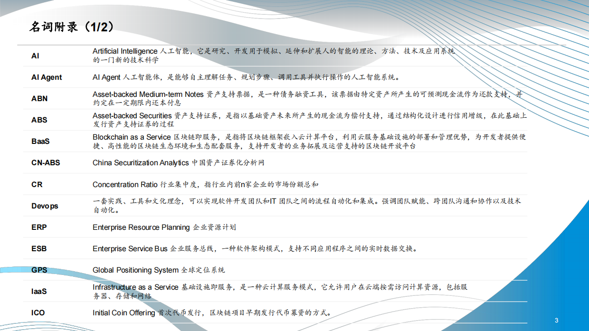Screen dimensions: 589x331
Task: Click Global Positioning System 全球定位系统
Action: 159,270
